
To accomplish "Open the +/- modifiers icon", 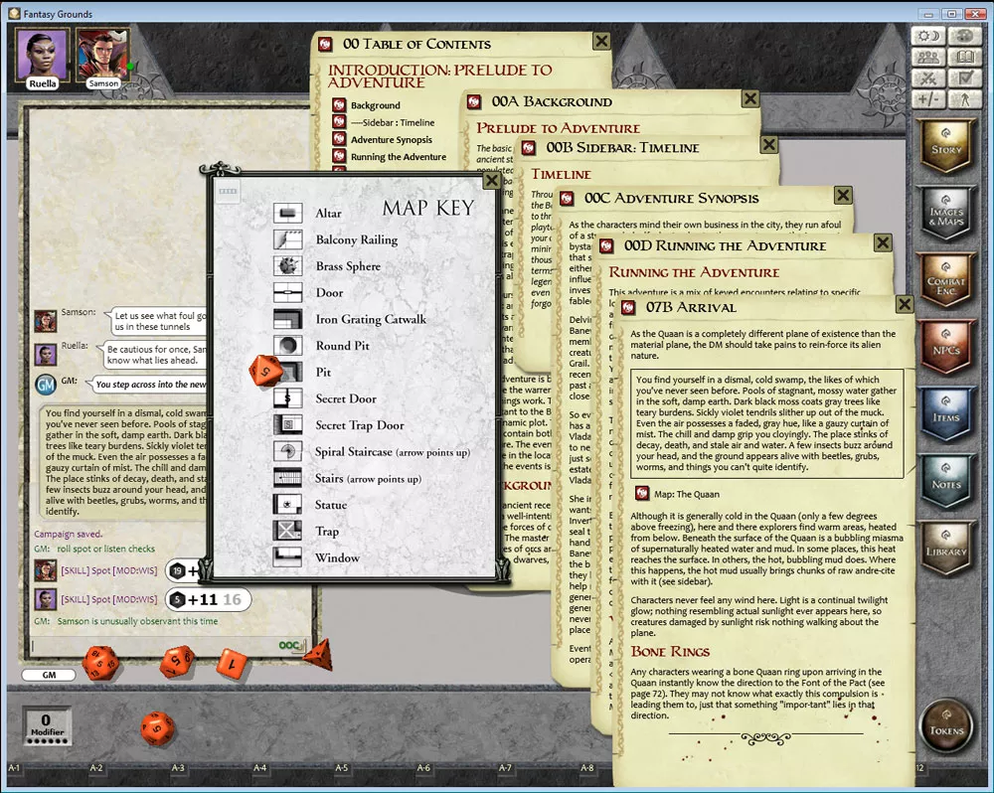I will (x=928, y=99).
